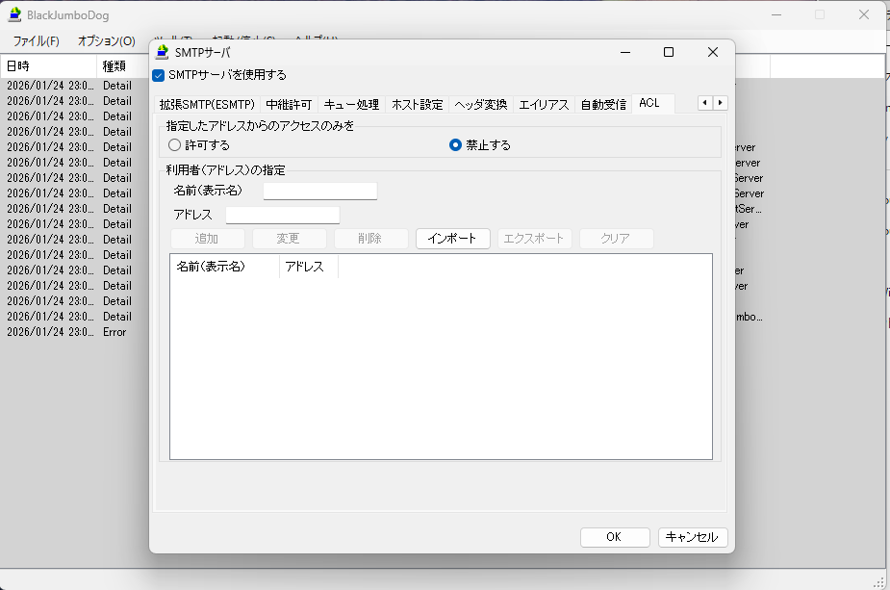Maximize the SMTPサーバ dialog window

tap(669, 53)
